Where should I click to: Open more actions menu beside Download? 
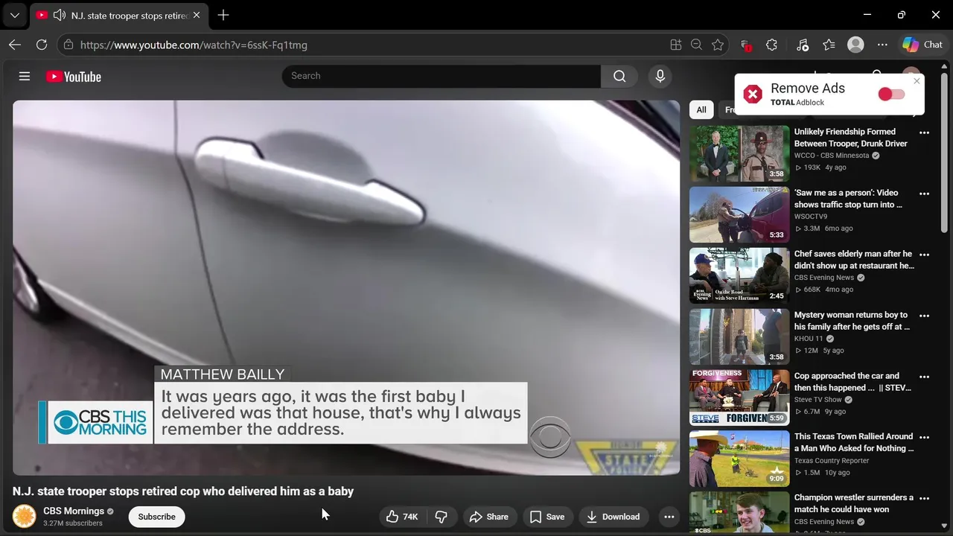(669, 517)
